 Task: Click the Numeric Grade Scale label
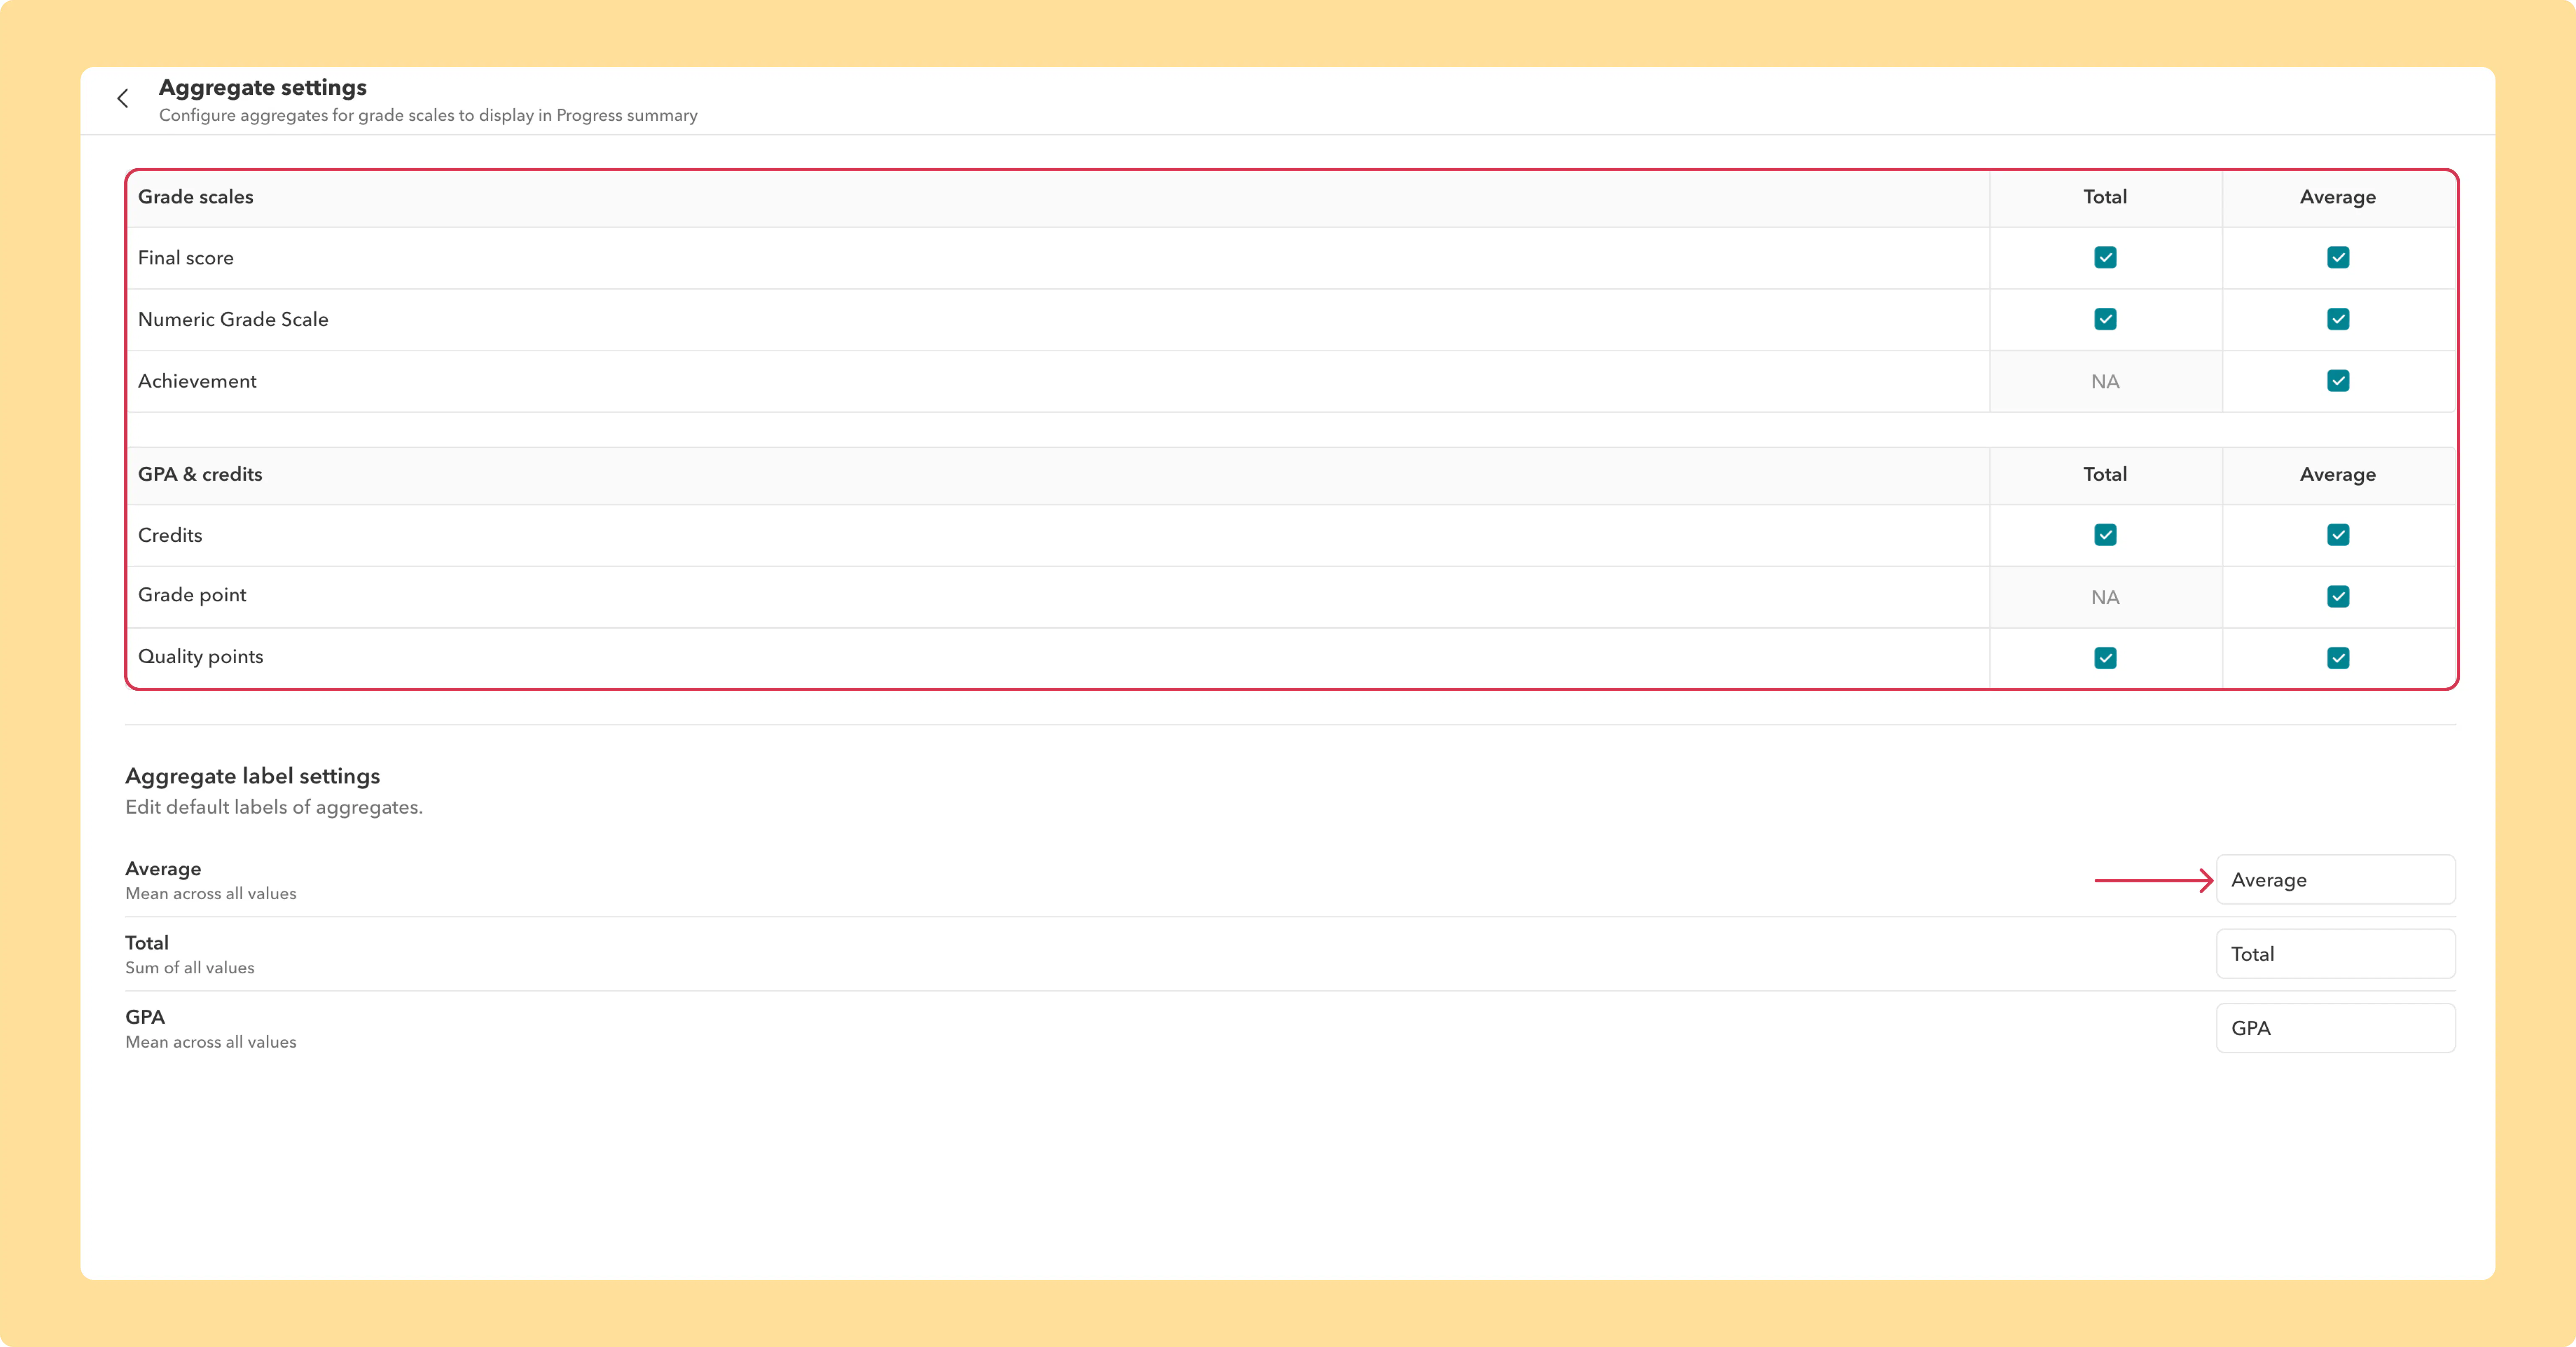coord(233,319)
